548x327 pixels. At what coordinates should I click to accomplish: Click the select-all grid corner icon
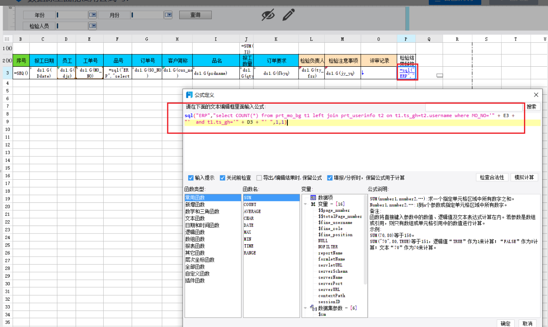pos(7,39)
